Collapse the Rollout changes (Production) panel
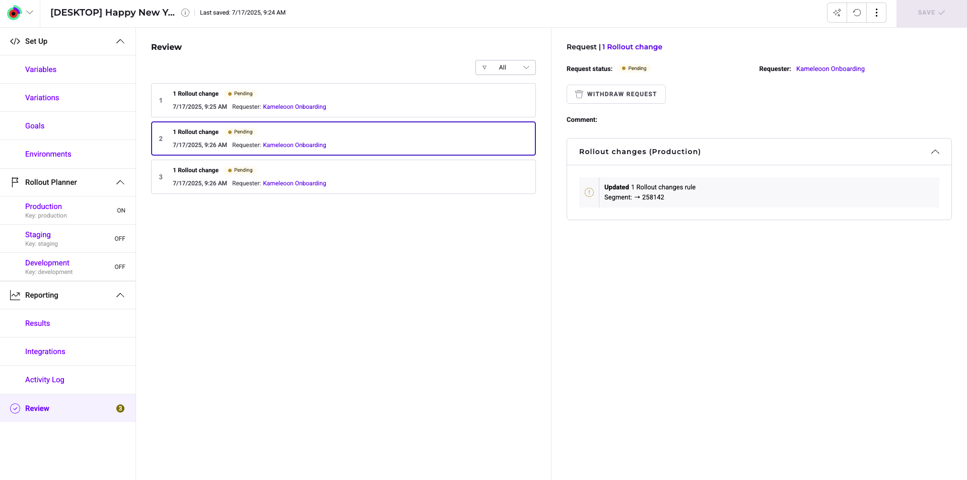Image resolution: width=967 pixels, height=480 pixels. pos(935,152)
